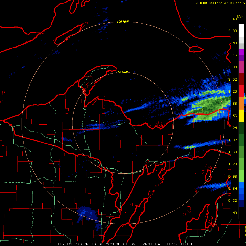Select the 0.96 legend value
The image size is (246, 246).
[x=233, y=177]
